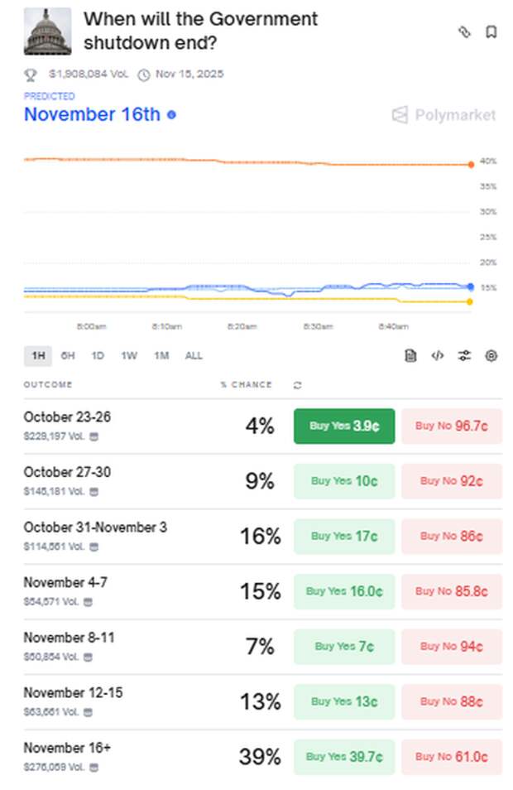Bookmark this government shutdown market

[491, 32]
